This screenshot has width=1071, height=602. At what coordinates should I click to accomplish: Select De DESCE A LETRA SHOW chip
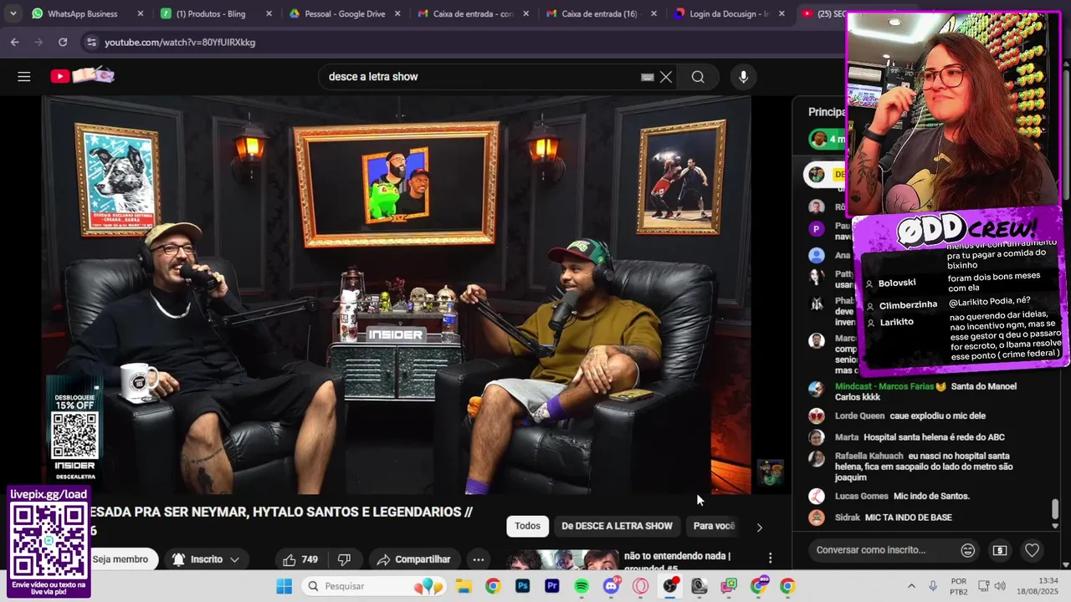click(x=617, y=526)
